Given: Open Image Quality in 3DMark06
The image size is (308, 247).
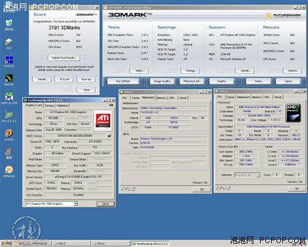Looking at the screenshot, I should pyautogui.click(x=163, y=81).
